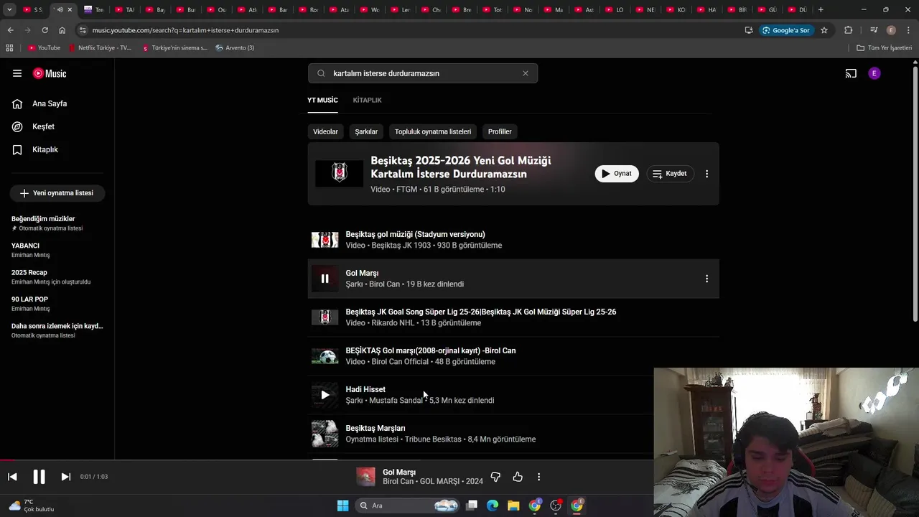Skip to previous track in player bar

12,477
